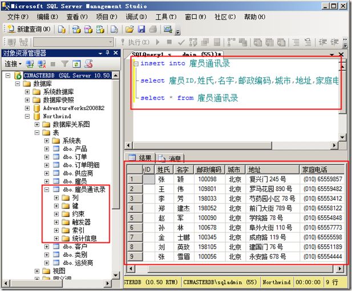
Task: Click the Save diskette icon
Action: tap(141, 30)
